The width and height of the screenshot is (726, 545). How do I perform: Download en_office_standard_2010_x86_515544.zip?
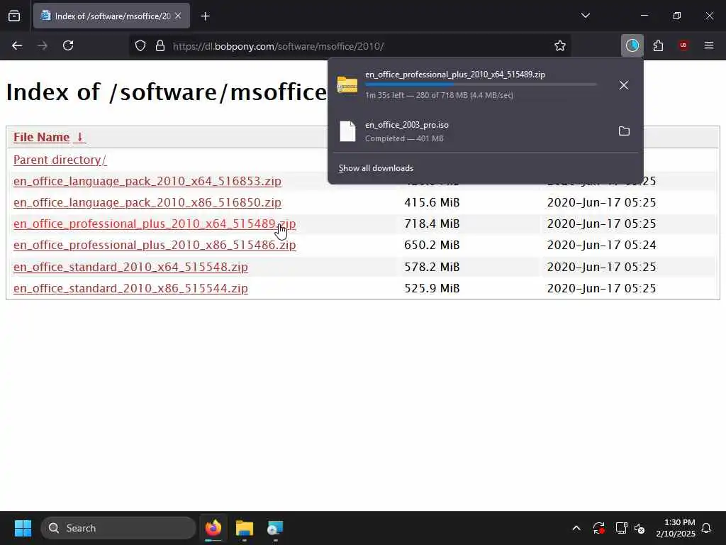[x=130, y=288]
